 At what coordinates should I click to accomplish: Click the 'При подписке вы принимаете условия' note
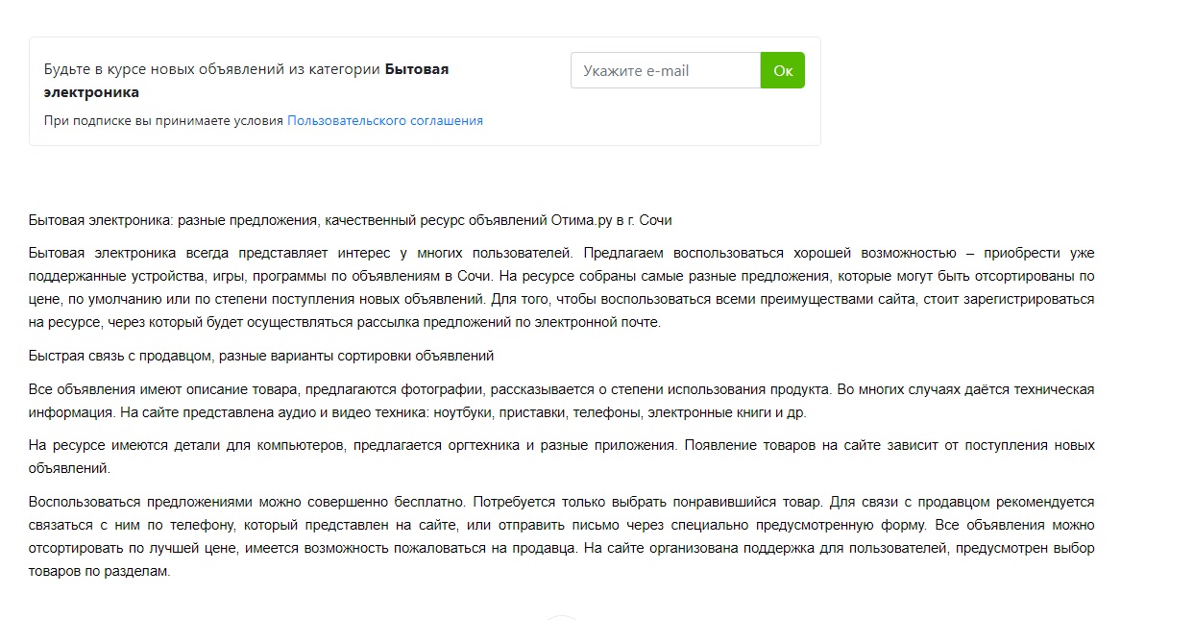coord(163,121)
